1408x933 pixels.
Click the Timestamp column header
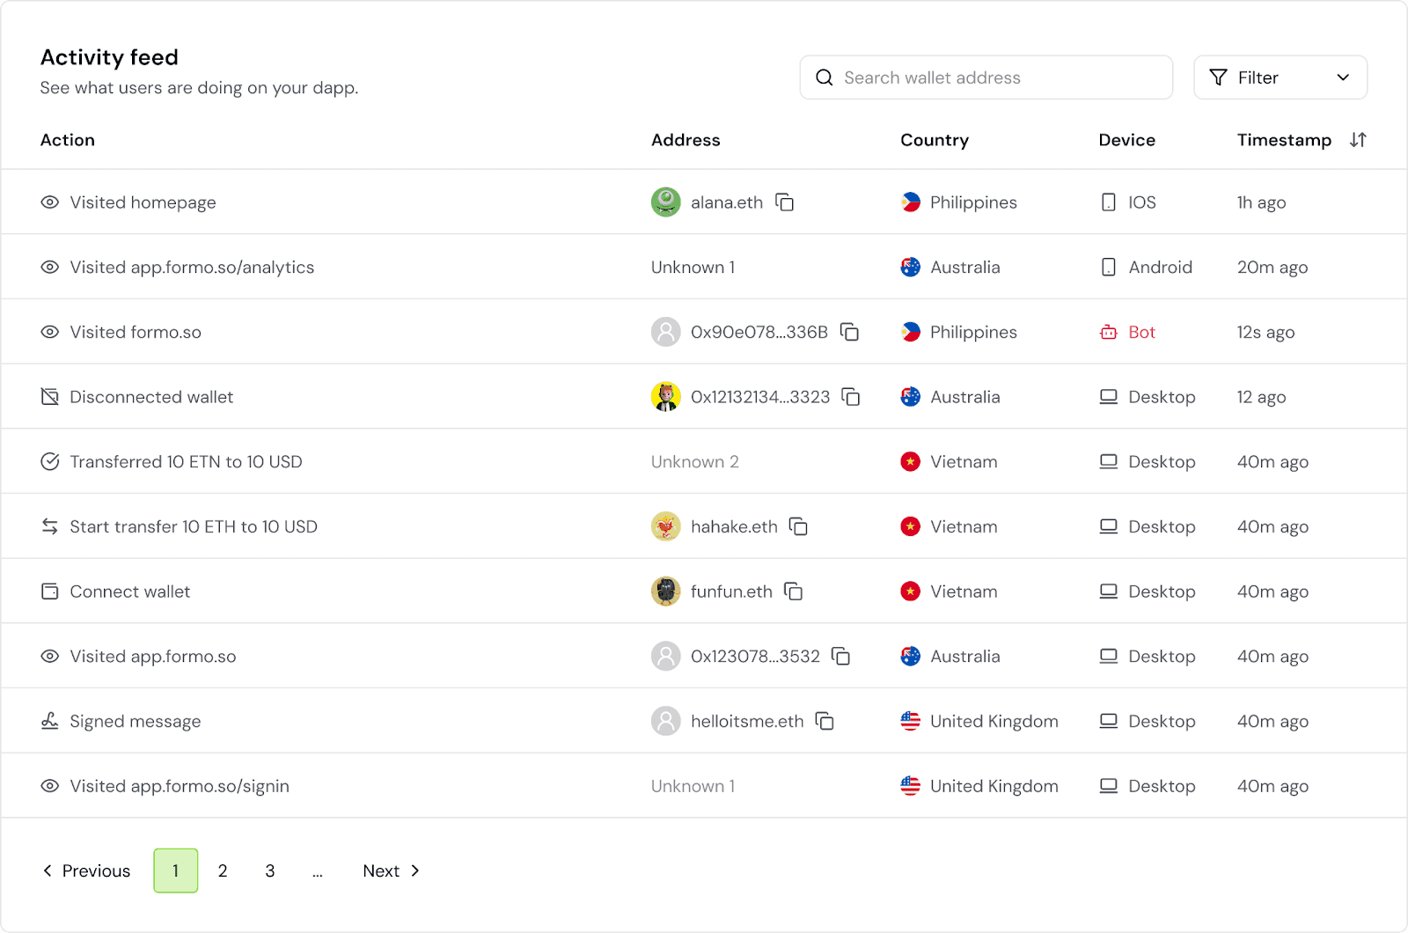[1284, 140]
